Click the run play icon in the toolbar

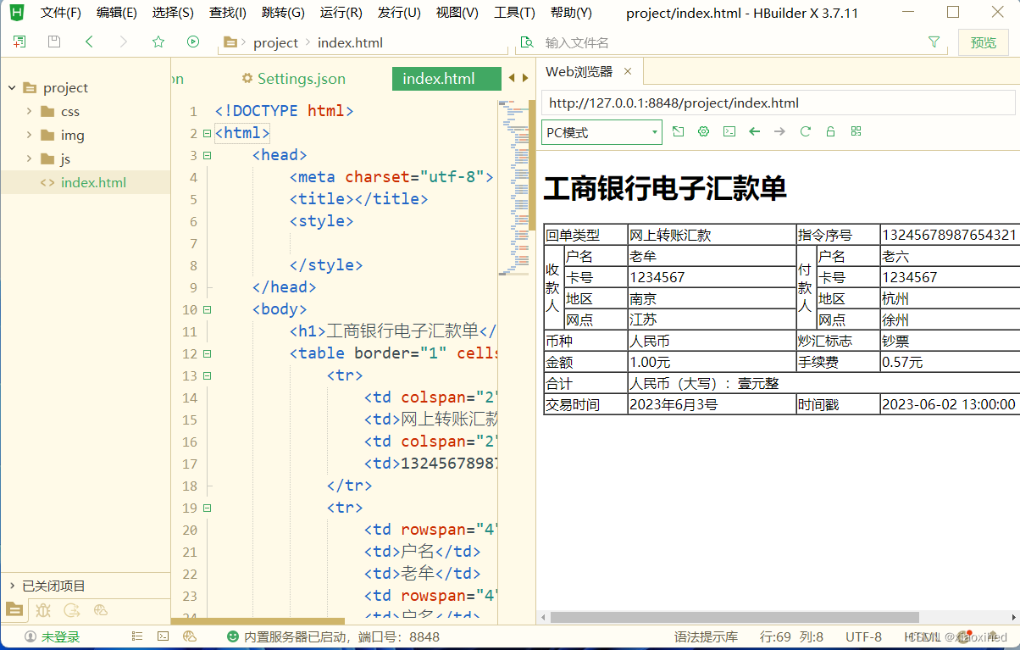(x=193, y=42)
